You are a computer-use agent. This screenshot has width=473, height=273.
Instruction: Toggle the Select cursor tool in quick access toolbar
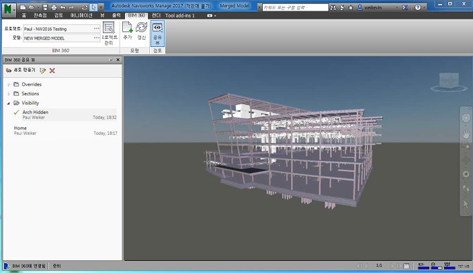tap(93, 7)
